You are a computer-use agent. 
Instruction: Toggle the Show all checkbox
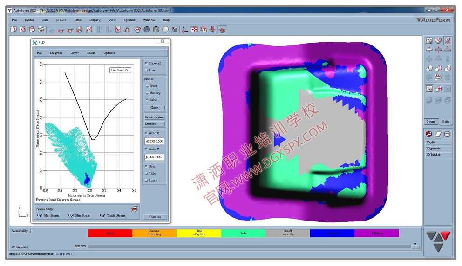click(146, 63)
